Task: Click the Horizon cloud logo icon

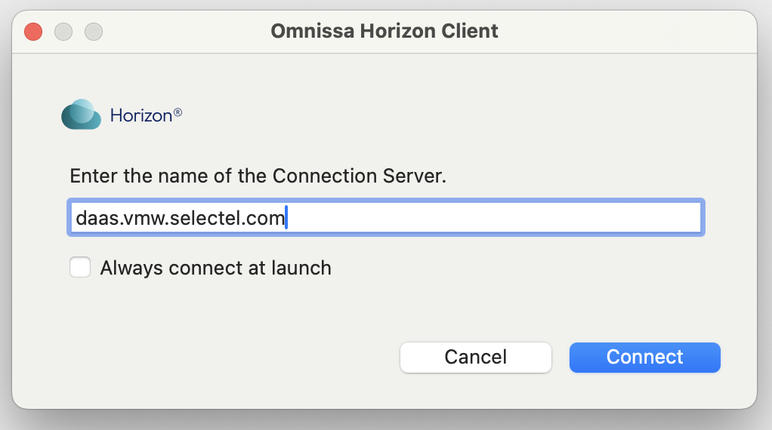Action: point(81,115)
